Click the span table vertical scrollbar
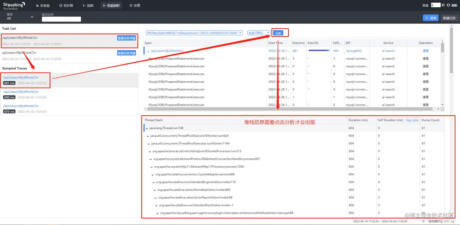Viewport: 460px width, 225px height. tap(442, 48)
